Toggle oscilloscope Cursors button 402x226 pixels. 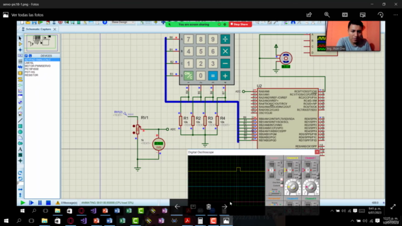[281, 185]
